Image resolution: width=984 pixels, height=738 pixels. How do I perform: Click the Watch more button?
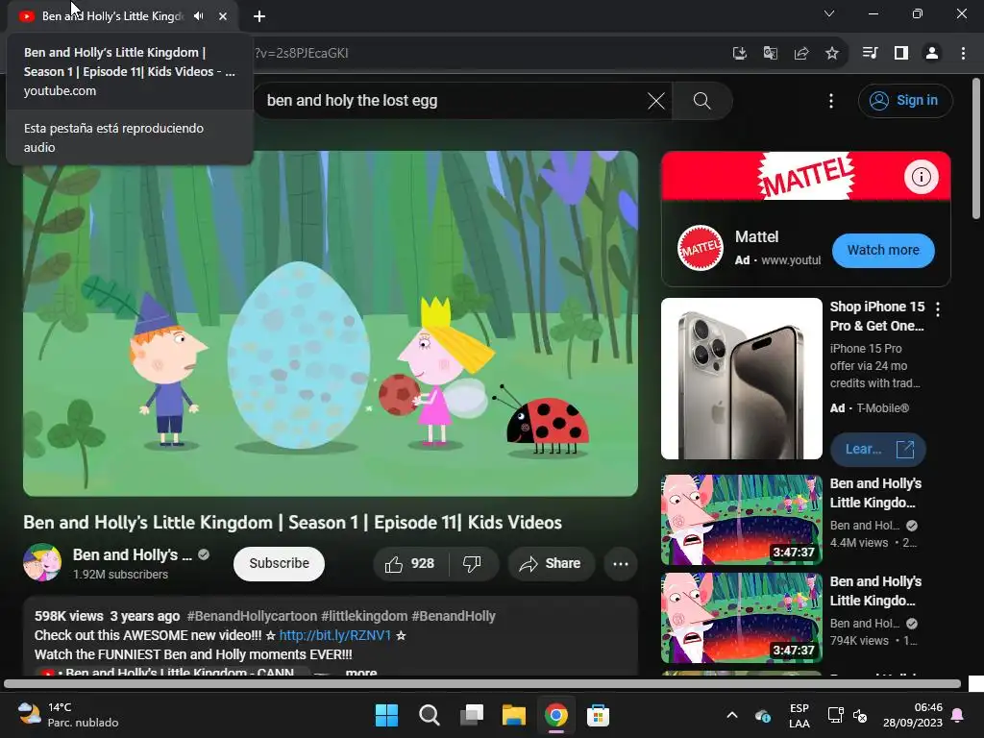coord(883,251)
